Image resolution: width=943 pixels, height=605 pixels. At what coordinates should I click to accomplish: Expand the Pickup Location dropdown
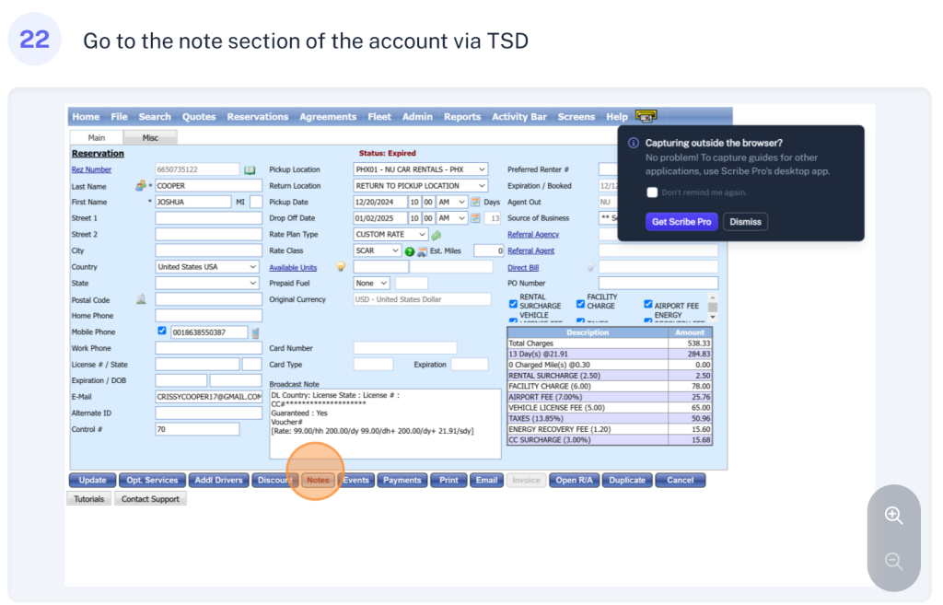tap(421, 169)
